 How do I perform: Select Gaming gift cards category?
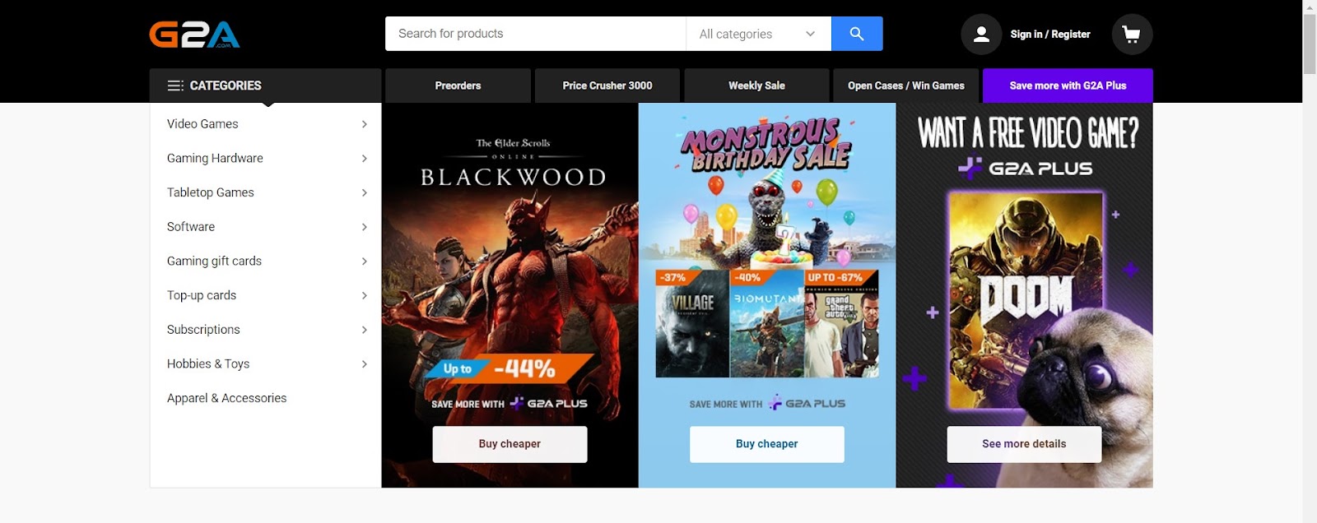pos(214,261)
